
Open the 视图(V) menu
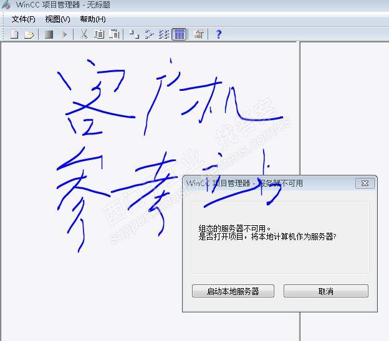[57, 19]
